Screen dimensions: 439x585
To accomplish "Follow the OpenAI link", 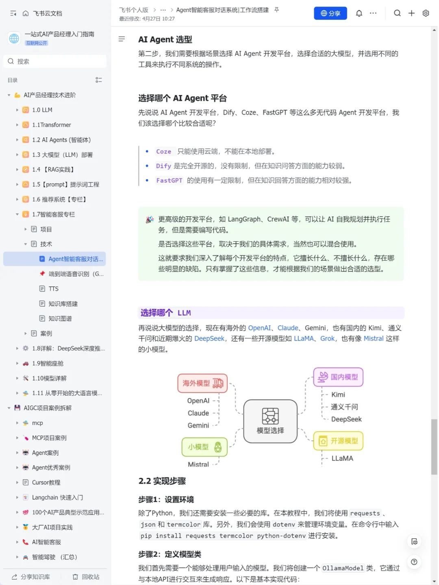I will pyautogui.click(x=259, y=328).
